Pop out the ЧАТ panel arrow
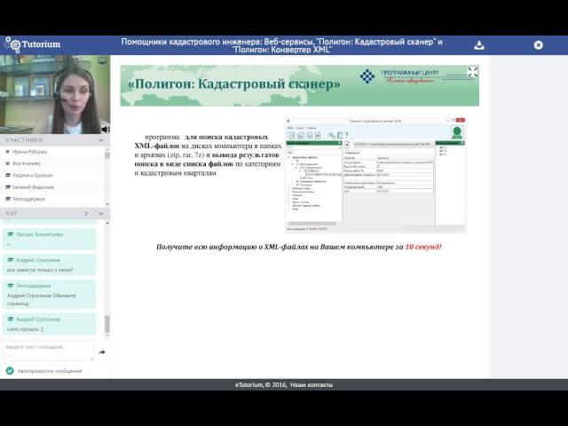 click(x=86, y=214)
